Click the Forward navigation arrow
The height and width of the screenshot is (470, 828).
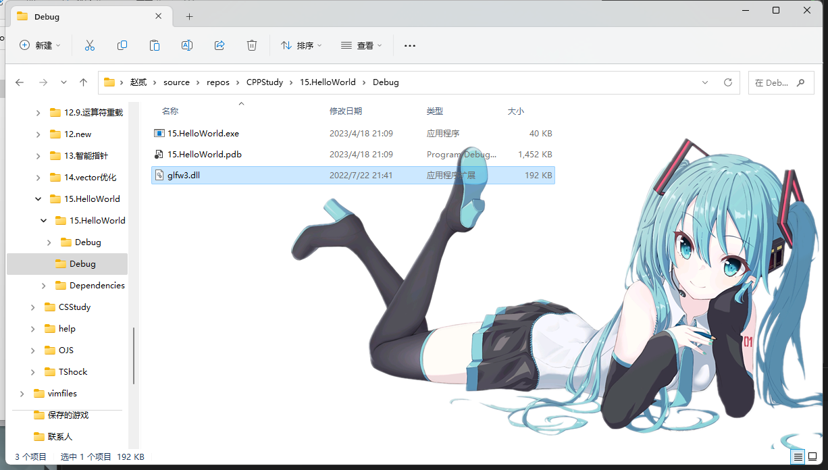[43, 82]
